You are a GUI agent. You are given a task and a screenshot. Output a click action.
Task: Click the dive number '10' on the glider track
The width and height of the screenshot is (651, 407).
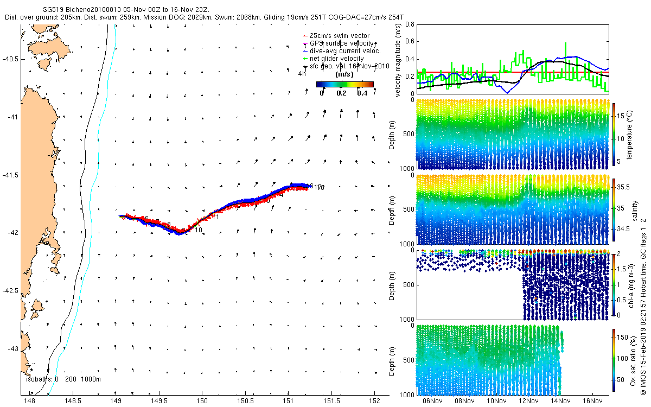[x=199, y=230]
